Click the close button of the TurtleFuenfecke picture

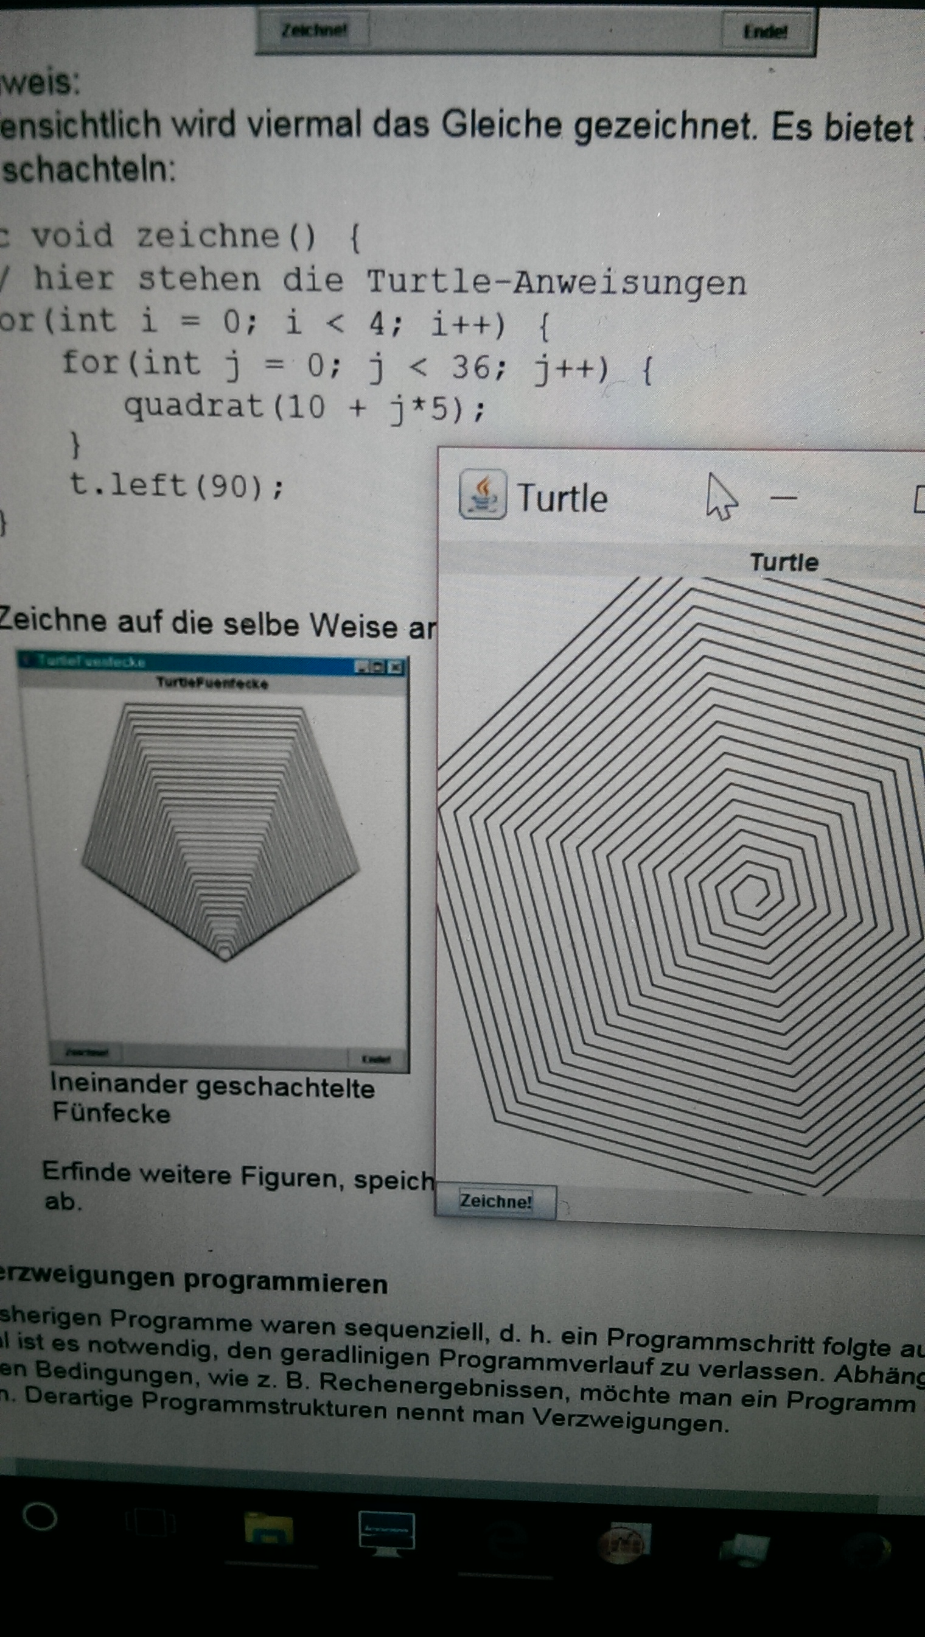[396, 667]
